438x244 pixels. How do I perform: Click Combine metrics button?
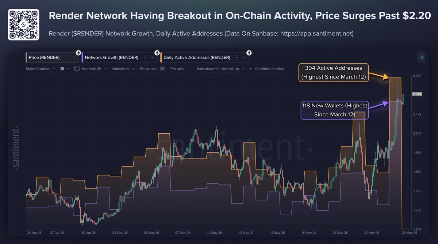(266, 68)
